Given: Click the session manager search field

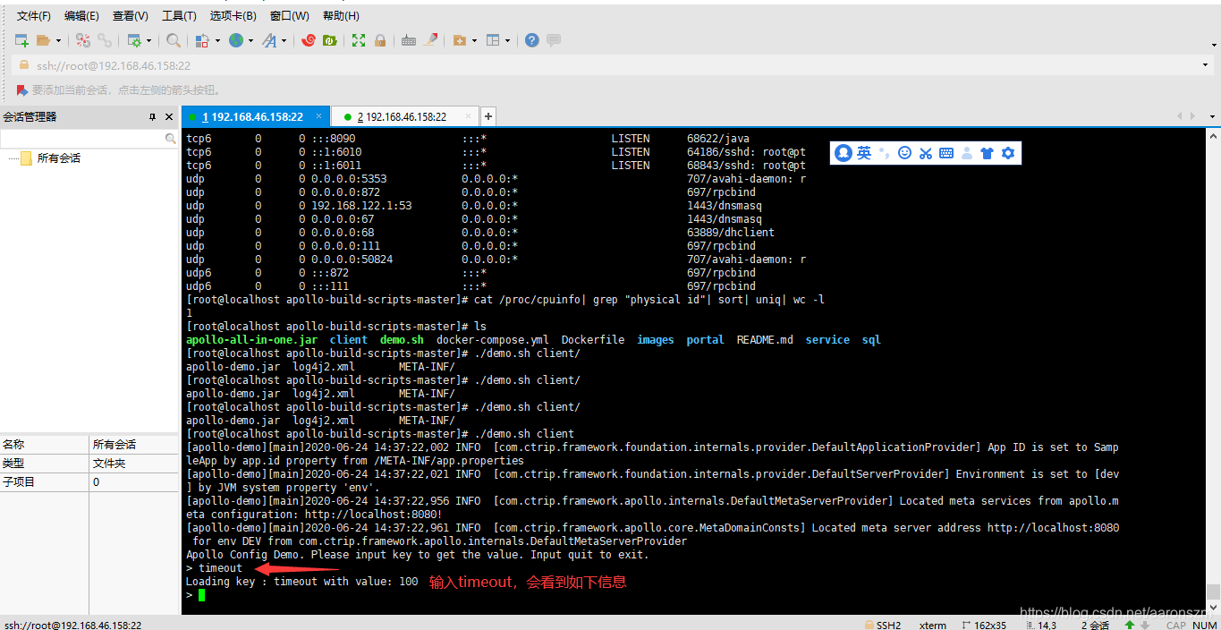Looking at the screenshot, I should tap(89, 139).
